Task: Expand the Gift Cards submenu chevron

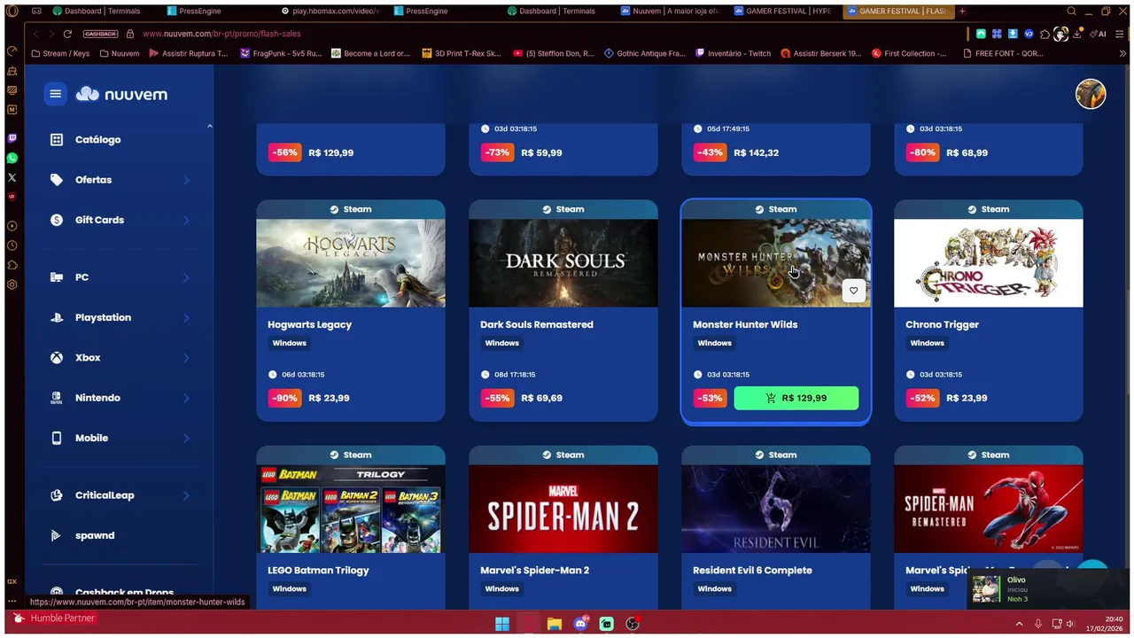Action: pos(186,220)
